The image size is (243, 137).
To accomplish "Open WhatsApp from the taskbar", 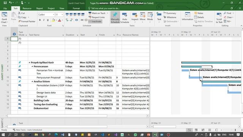I will (x=135, y=135).
